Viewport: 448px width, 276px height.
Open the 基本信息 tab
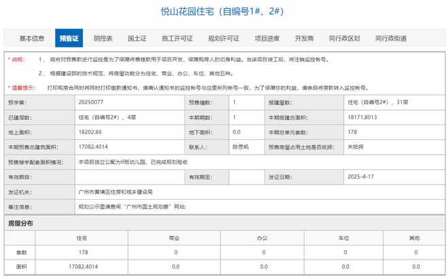click(32, 38)
